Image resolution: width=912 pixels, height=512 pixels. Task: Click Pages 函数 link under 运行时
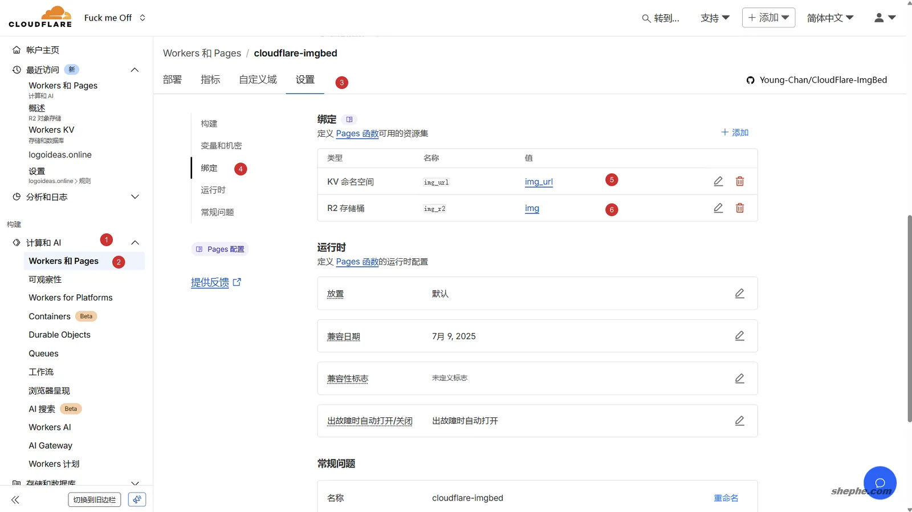[x=357, y=262]
